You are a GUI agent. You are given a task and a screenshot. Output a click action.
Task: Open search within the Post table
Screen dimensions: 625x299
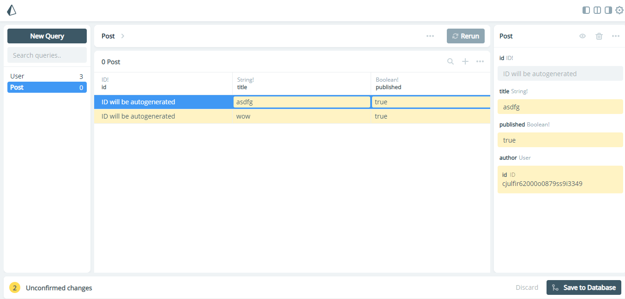coord(450,61)
